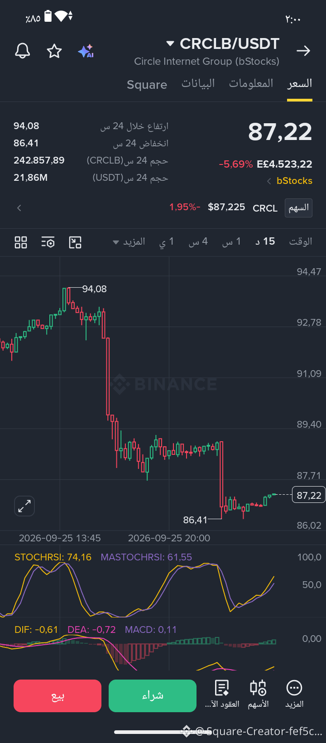
Task: Open the الأسهم stocks icon
Action: point(258,688)
